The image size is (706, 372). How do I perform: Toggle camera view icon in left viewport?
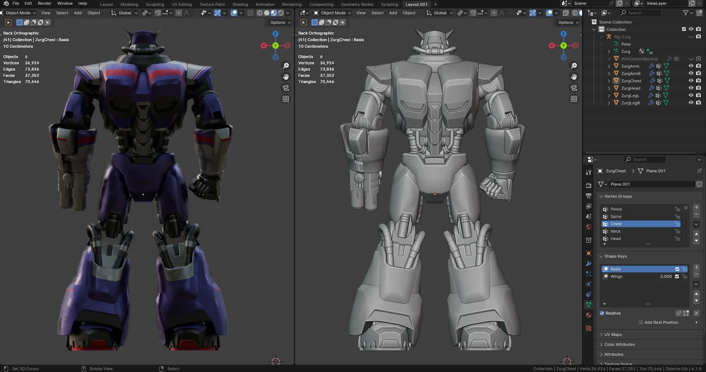tap(286, 88)
